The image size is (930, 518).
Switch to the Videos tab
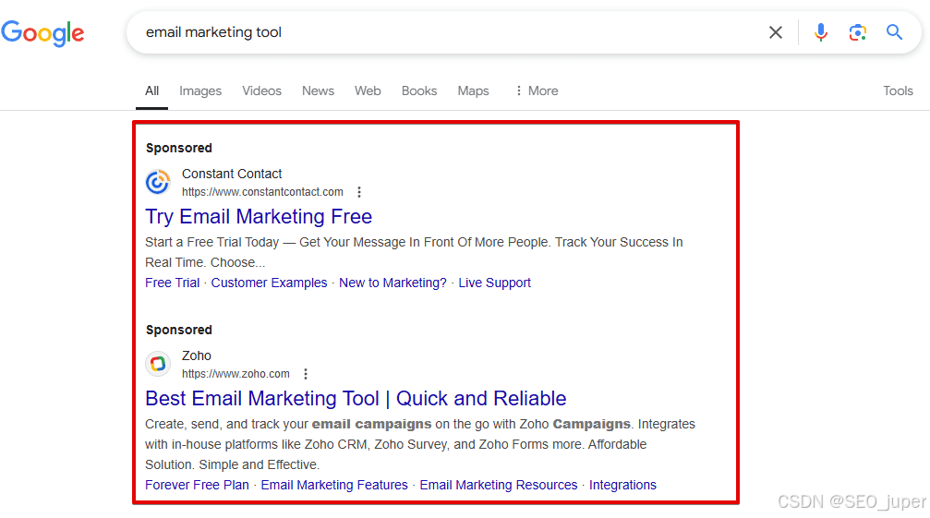261,90
